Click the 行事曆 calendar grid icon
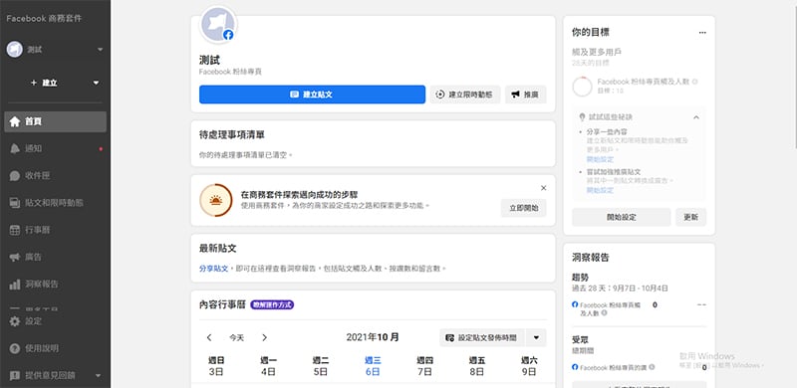This screenshot has width=797, height=388. [x=15, y=230]
